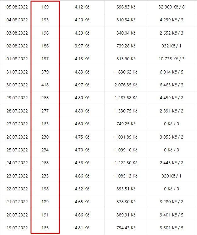Click the 1 830.62 Kč amount

coord(126,72)
